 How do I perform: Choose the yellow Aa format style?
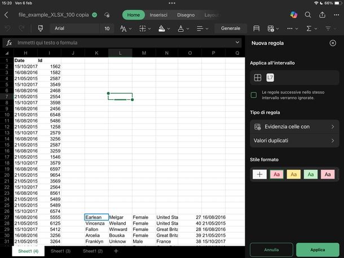point(294,174)
